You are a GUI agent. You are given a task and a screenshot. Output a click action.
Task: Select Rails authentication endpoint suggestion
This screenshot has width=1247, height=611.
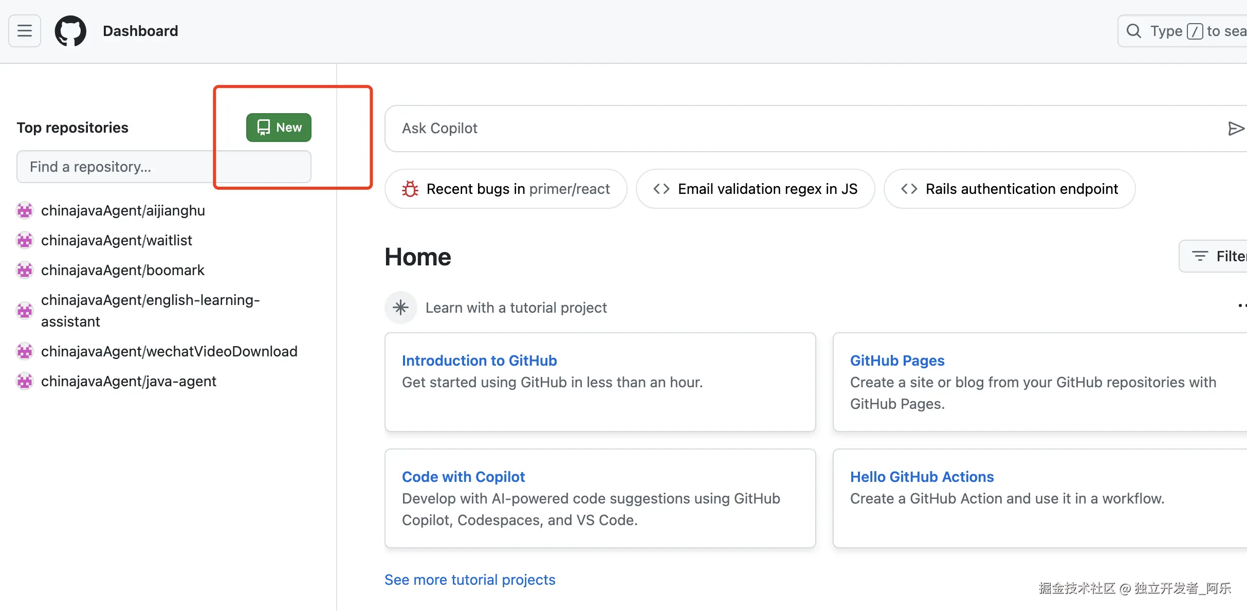click(1009, 189)
